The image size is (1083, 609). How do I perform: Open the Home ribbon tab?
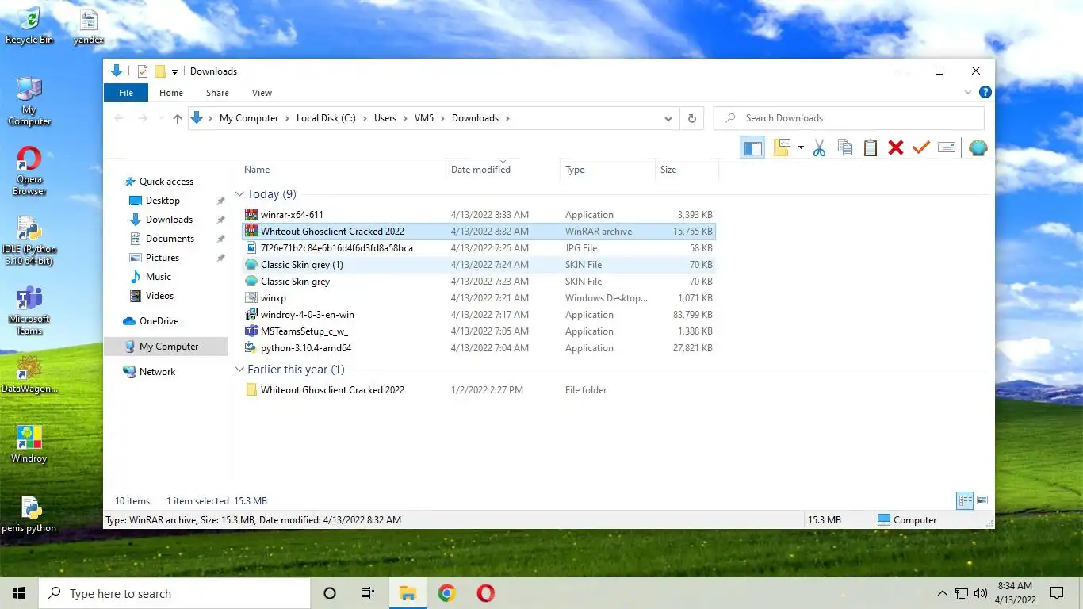171,93
